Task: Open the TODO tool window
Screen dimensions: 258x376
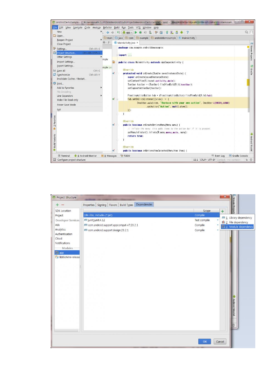Action: [125, 156]
